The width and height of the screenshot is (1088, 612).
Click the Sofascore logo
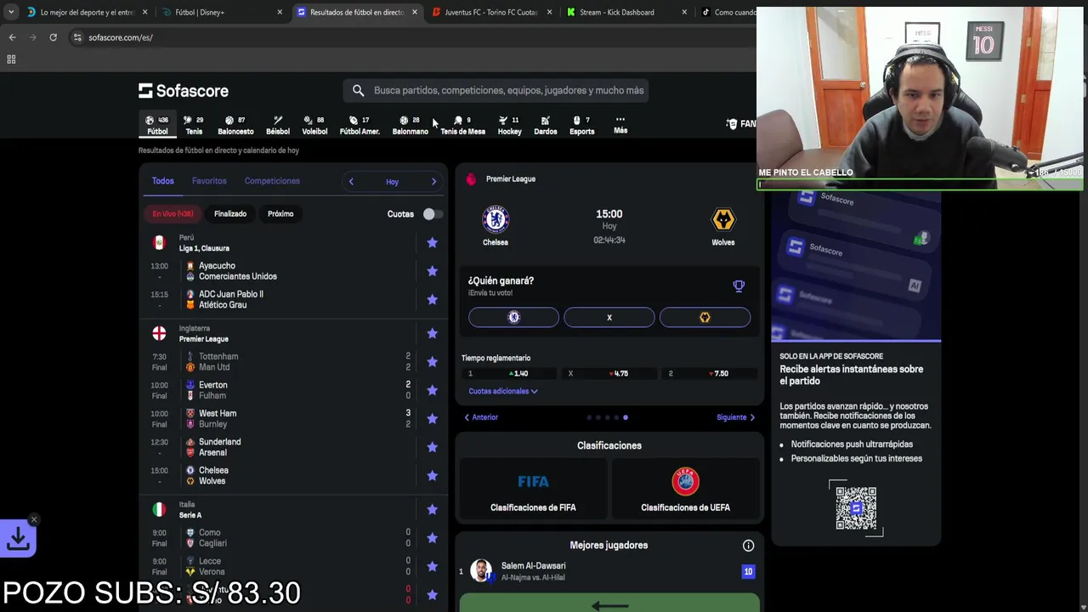pos(184,90)
